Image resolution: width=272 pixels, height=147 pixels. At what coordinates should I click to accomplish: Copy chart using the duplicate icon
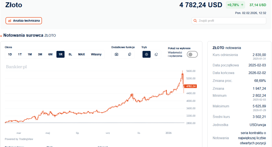[x=130, y=54]
